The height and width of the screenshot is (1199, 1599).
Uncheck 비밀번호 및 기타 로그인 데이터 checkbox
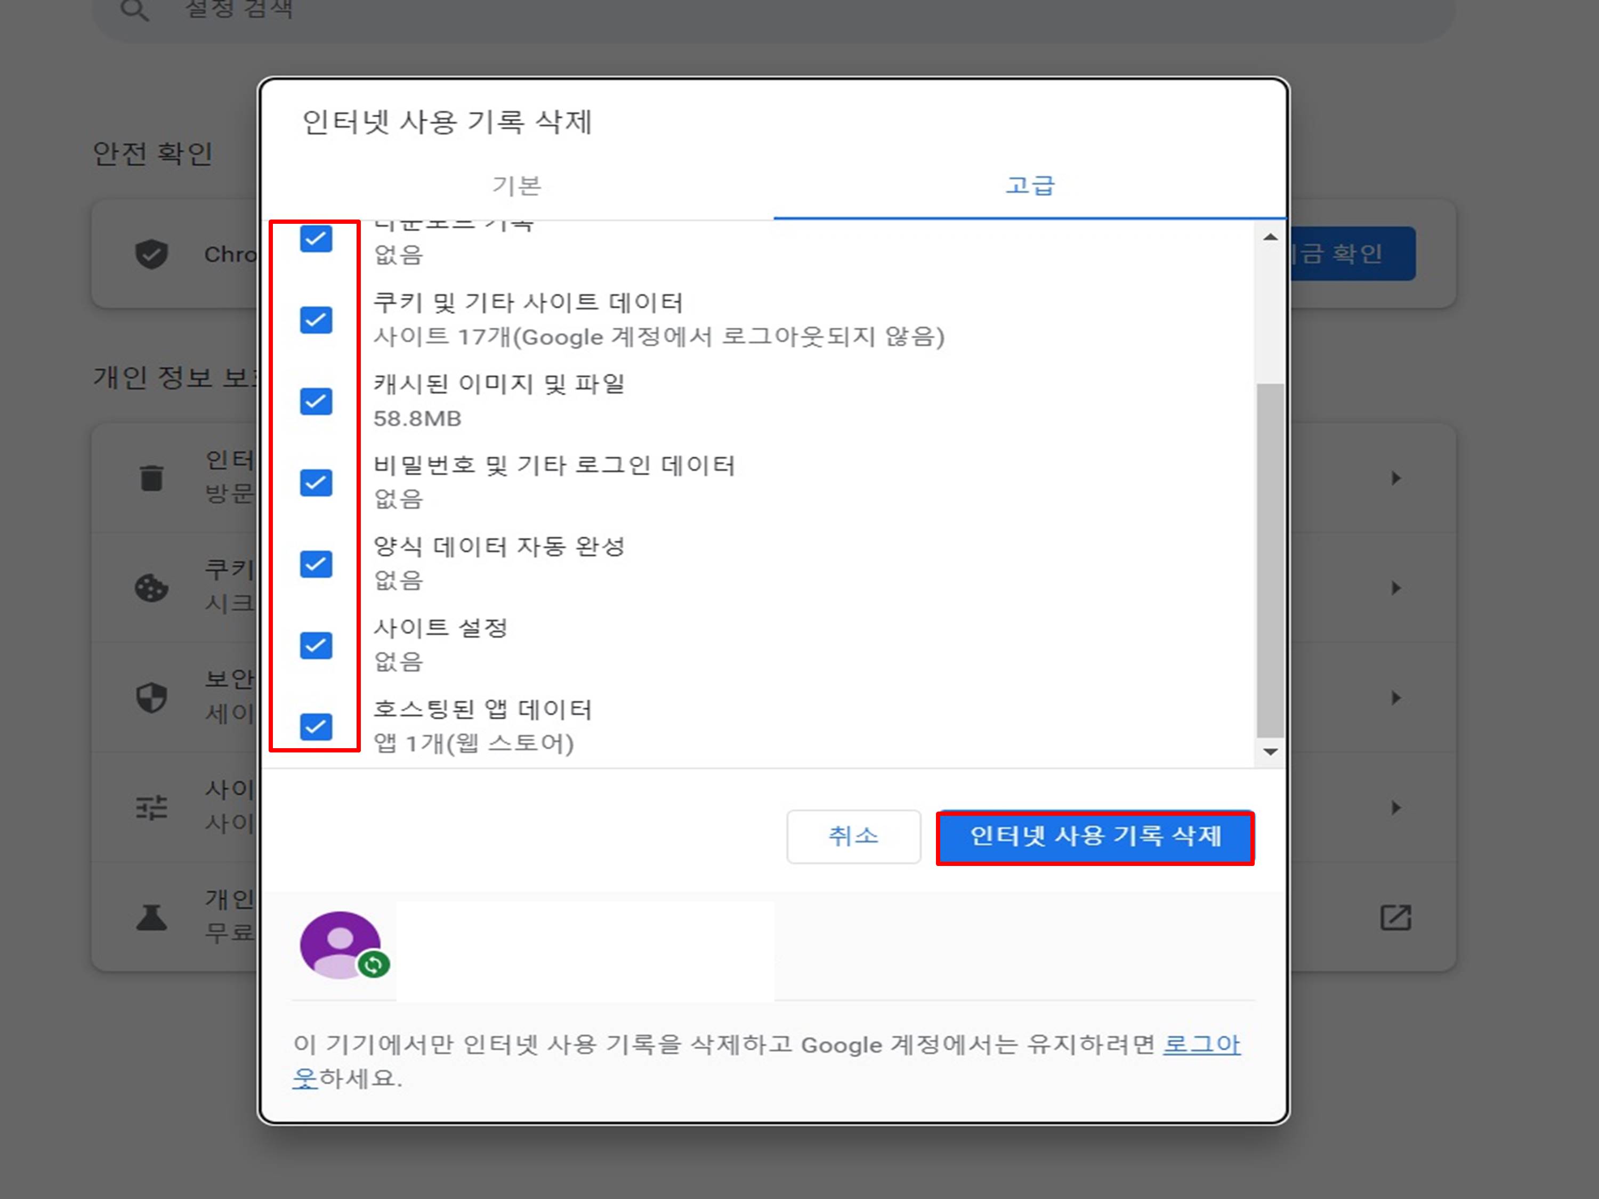[x=316, y=483]
